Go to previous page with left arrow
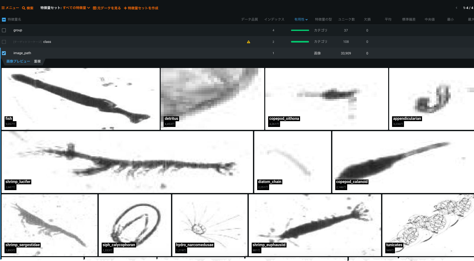474x261 pixels. 456,8
